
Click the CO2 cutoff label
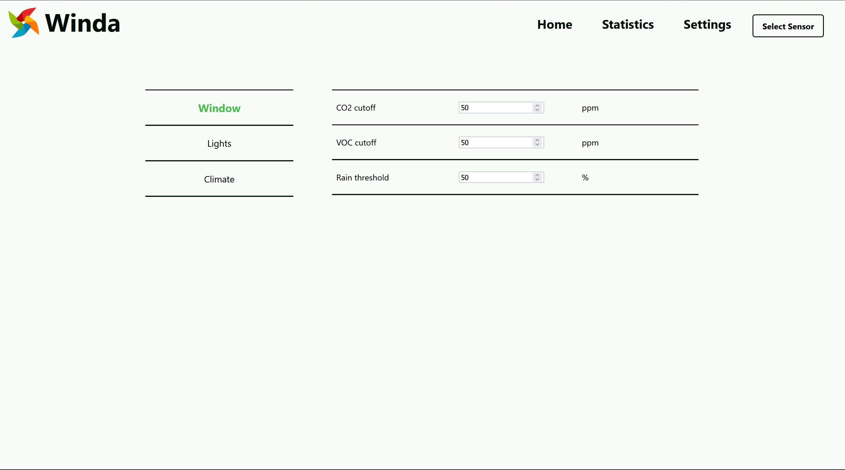click(356, 108)
